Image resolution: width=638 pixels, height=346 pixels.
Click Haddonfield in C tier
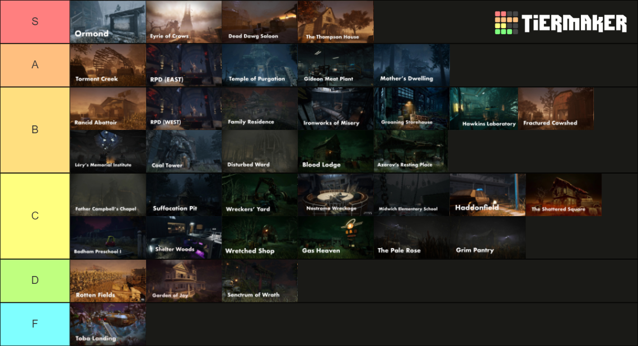pyautogui.click(x=487, y=194)
